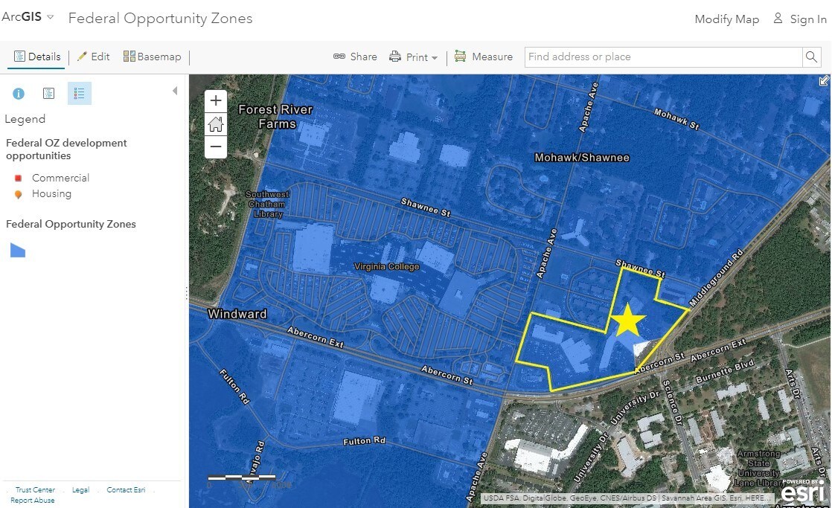Open the Share dialog
Viewport: 832px width, 508px height.
point(355,57)
